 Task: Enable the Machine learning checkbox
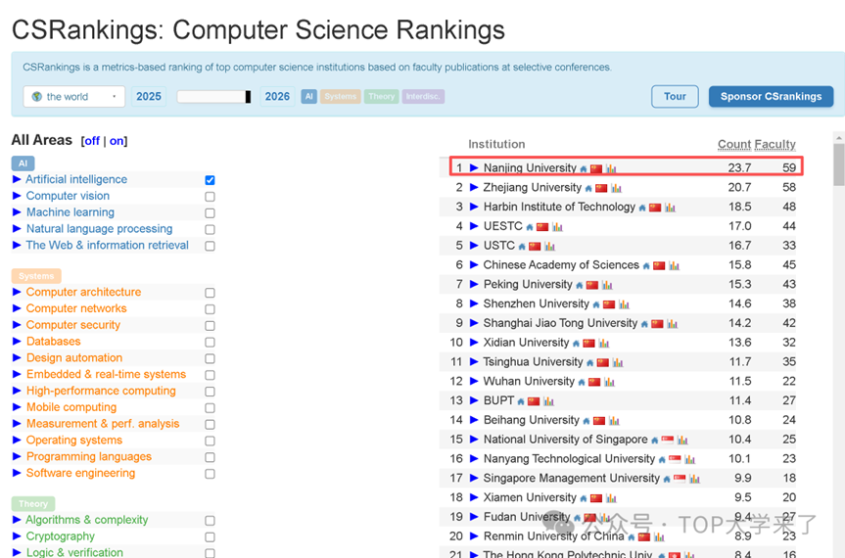coord(210,212)
